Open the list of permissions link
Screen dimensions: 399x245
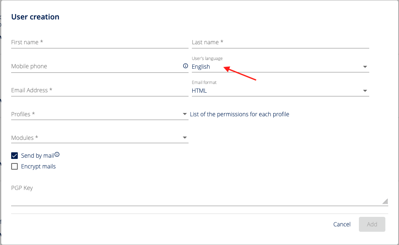click(239, 114)
